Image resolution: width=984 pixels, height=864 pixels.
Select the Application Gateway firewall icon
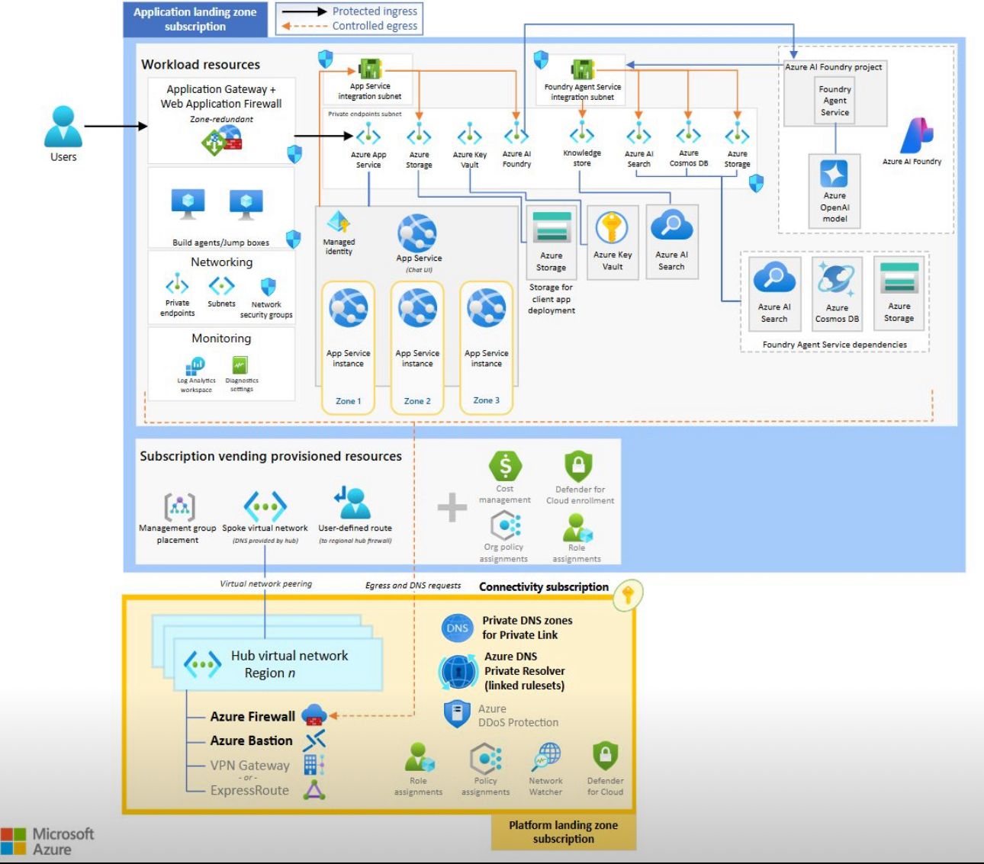click(222, 140)
